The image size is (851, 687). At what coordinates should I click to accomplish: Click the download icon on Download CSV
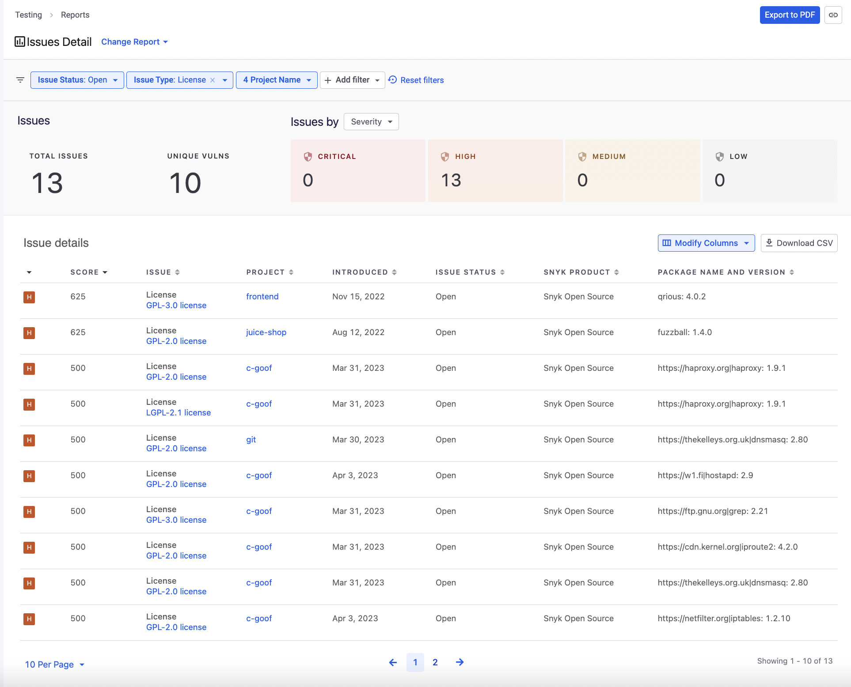770,243
